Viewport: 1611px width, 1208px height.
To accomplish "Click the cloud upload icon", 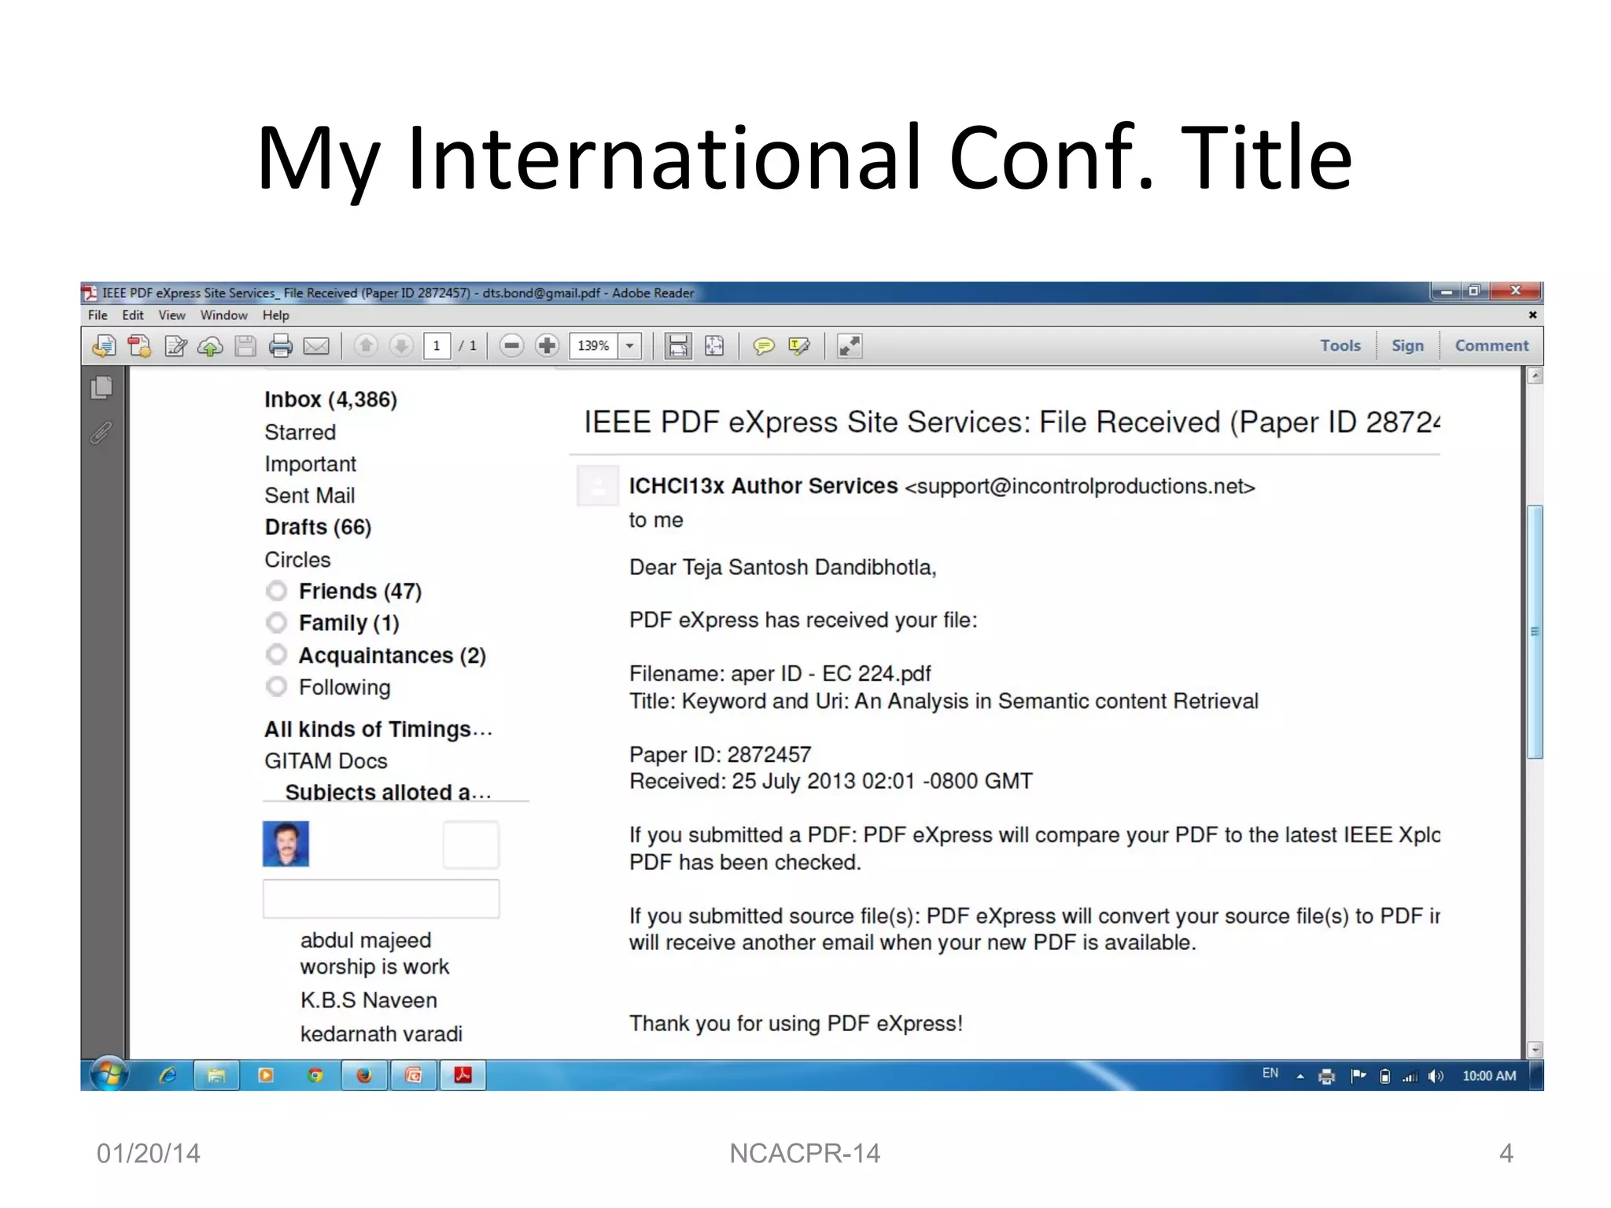I will (210, 346).
